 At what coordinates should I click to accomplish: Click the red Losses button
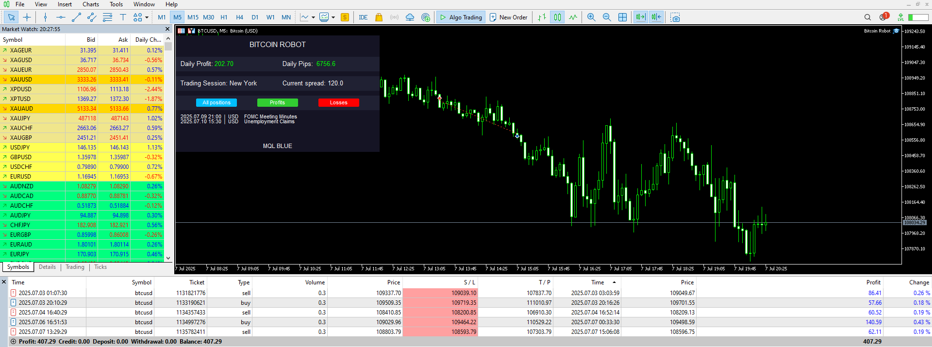click(x=338, y=102)
